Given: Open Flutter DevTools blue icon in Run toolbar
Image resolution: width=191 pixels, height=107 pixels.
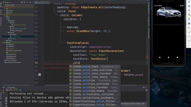Looking at the screenshot, I should 20,90.
